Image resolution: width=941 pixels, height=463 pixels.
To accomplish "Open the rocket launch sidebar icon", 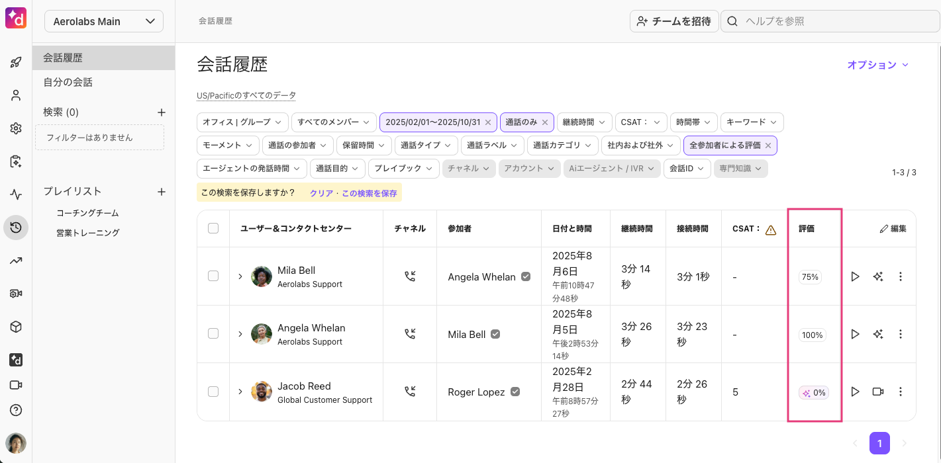I will [16, 63].
